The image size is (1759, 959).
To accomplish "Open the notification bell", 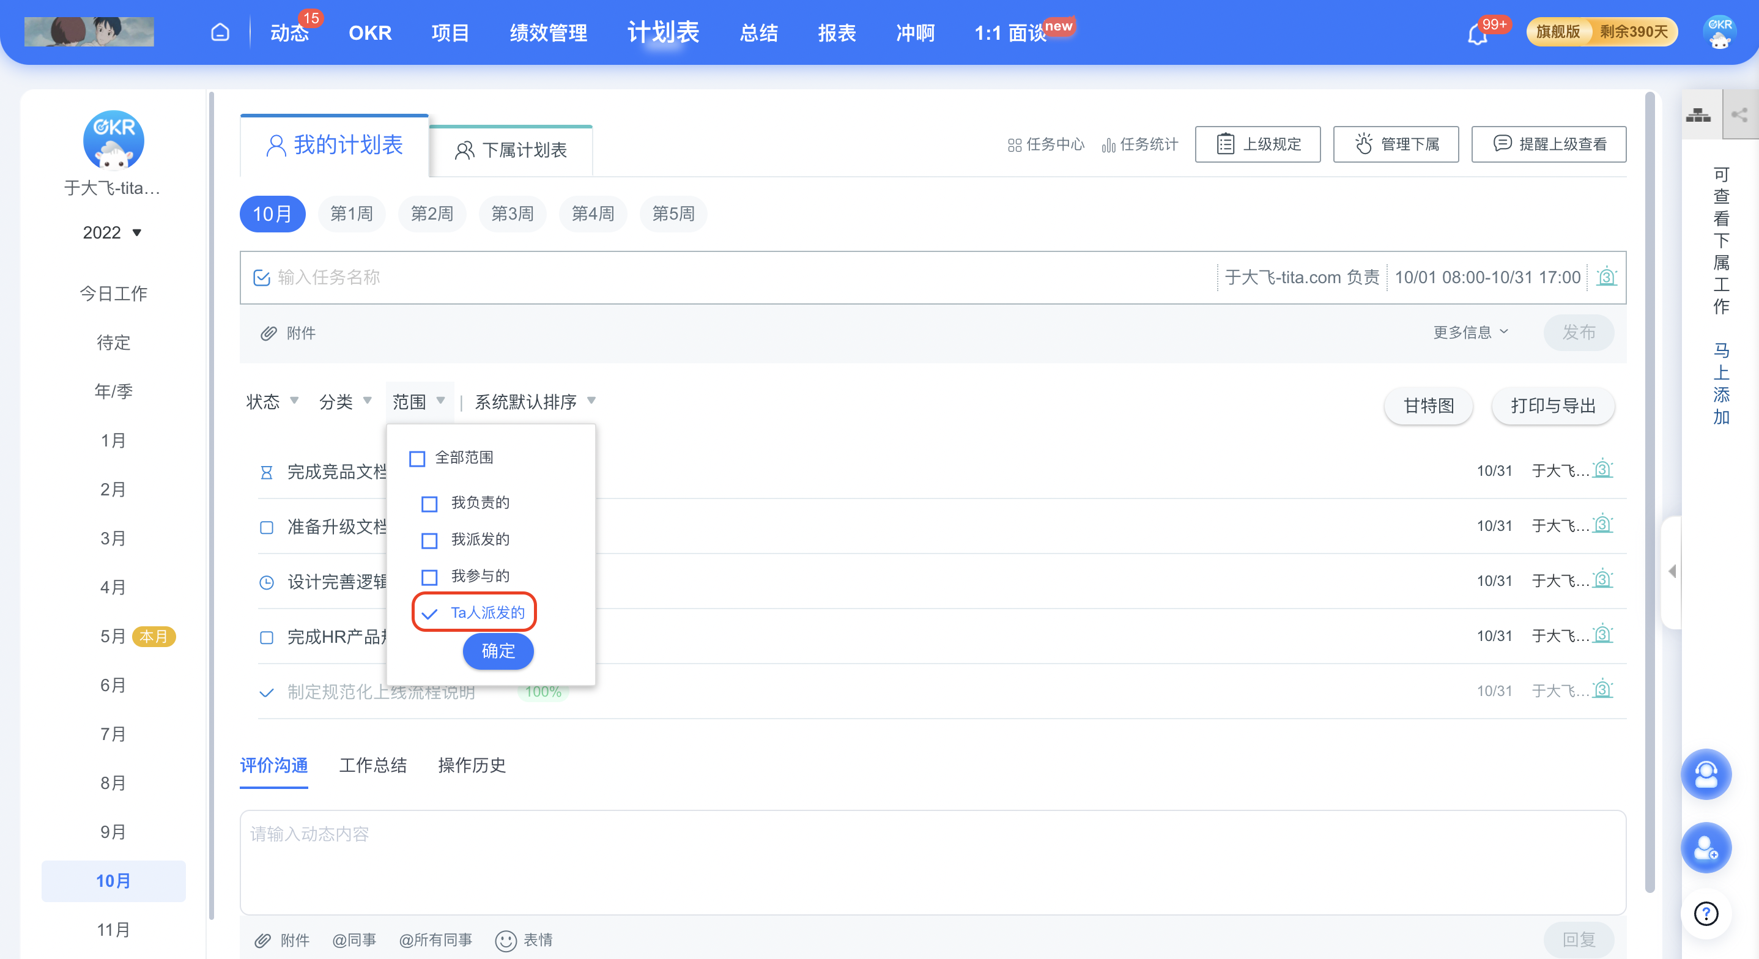I will click(x=1477, y=33).
